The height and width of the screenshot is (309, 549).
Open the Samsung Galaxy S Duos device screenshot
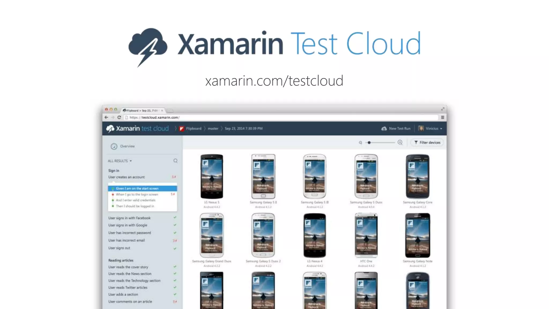(366, 176)
